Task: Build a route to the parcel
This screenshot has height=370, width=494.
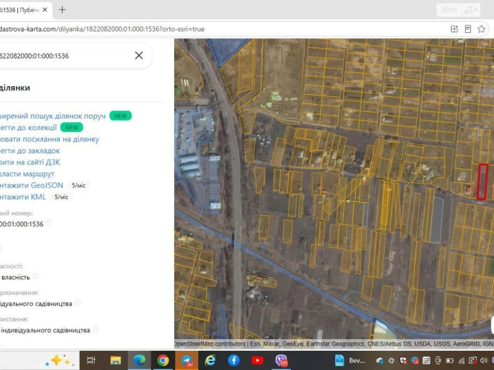Action: pyautogui.click(x=27, y=173)
